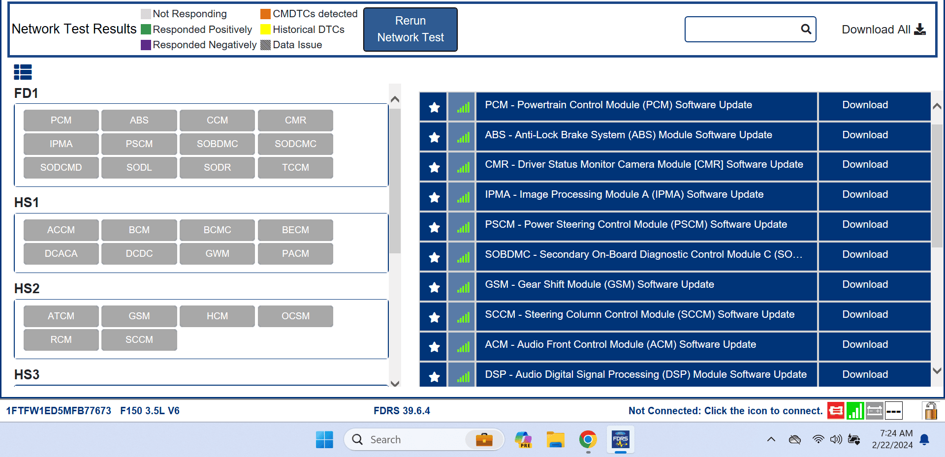Click the magnifying glass search icon
Viewport: 945px width, 457px height.
(x=806, y=29)
